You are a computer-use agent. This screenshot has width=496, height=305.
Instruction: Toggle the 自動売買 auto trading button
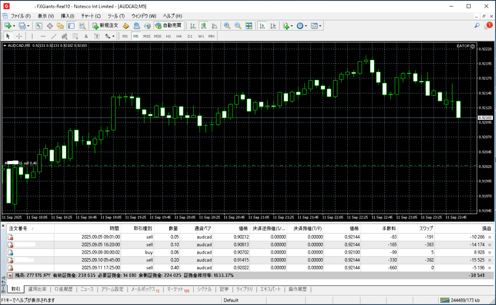pyautogui.click(x=168, y=26)
